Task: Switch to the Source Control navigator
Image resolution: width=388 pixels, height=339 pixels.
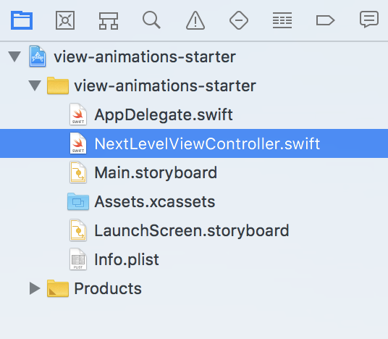Action: [65, 20]
